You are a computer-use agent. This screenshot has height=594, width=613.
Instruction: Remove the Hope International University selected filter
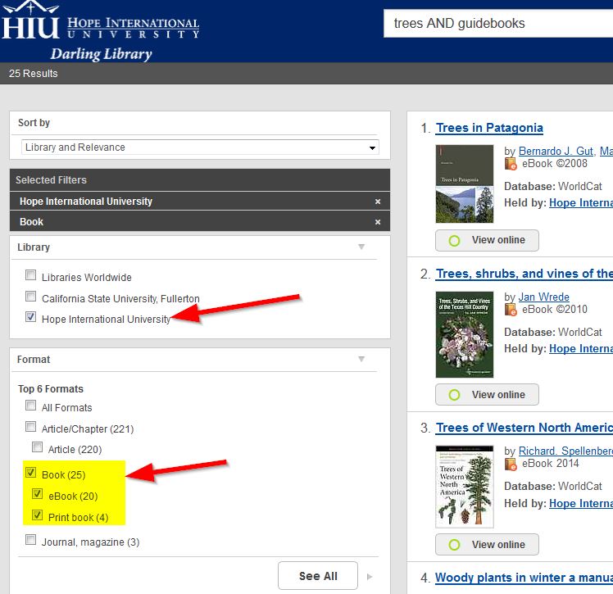coord(378,202)
